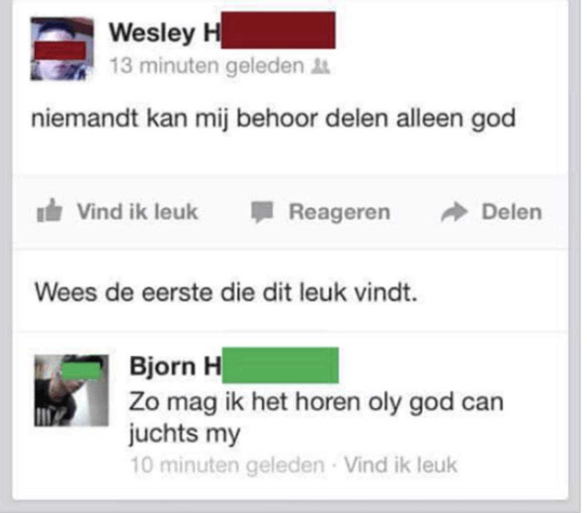Screen dimensions: 587x513
Task: Click the green censor bar next to Bjorn
Action: (x=280, y=365)
